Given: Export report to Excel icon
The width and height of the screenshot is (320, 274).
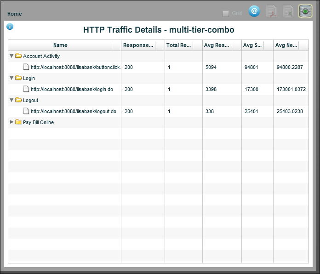Looking at the screenshot, I should click(288, 11).
